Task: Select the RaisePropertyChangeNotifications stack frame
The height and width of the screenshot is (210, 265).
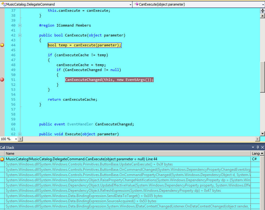Action: [x=128, y=180]
